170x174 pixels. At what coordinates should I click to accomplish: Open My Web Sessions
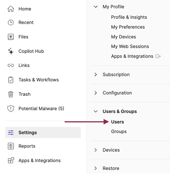tap(130, 47)
